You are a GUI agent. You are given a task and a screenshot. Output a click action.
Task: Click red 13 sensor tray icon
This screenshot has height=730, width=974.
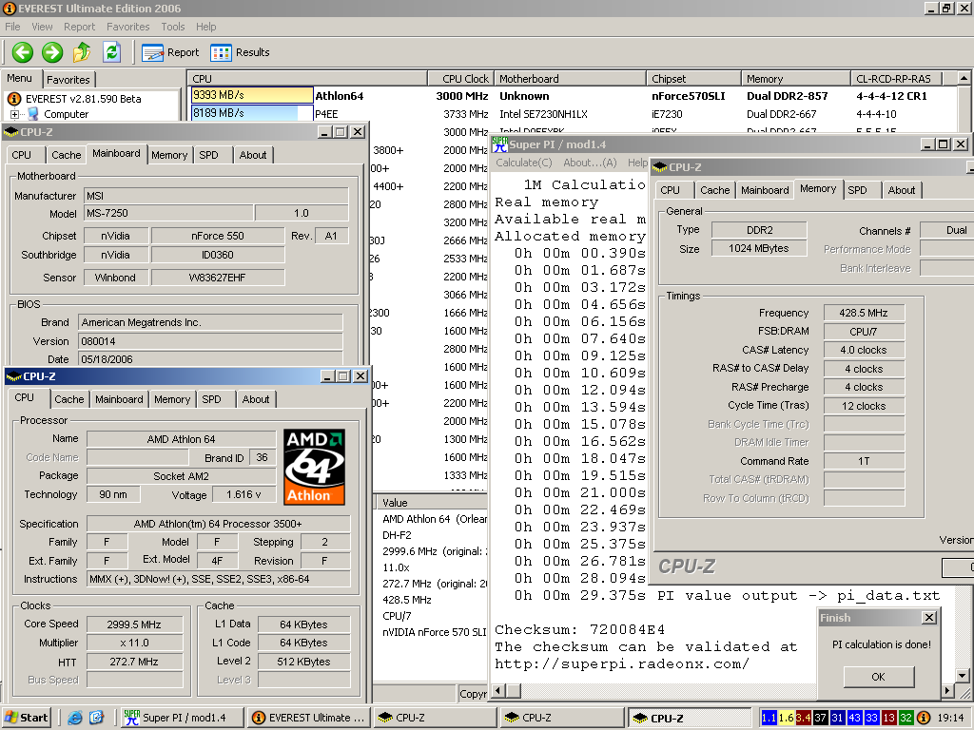889,718
